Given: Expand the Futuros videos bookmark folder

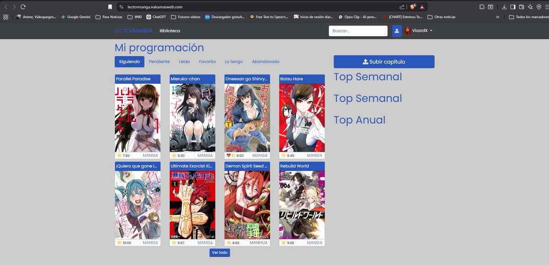Looking at the screenshot, I should [x=185, y=17].
